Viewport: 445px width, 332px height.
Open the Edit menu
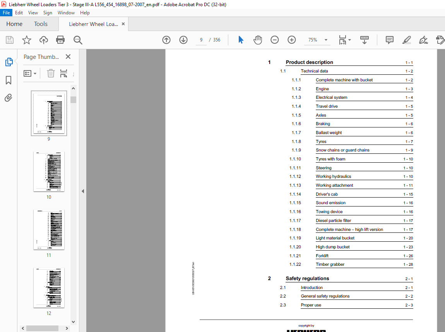pyautogui.click(x=19, y=13)
